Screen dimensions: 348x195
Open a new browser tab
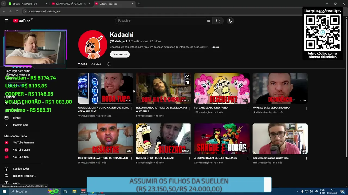(x=139, y=4)
